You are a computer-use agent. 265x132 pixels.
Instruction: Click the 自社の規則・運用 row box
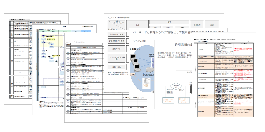[116, 34]
